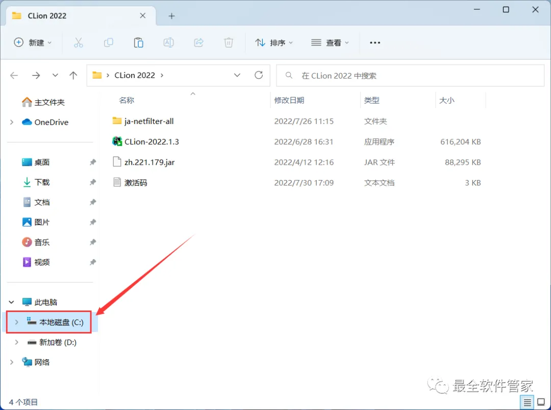Unpin 桌面 using its pin icon
The width and height of the screenshot is (551, 410).
click(93, 162)
